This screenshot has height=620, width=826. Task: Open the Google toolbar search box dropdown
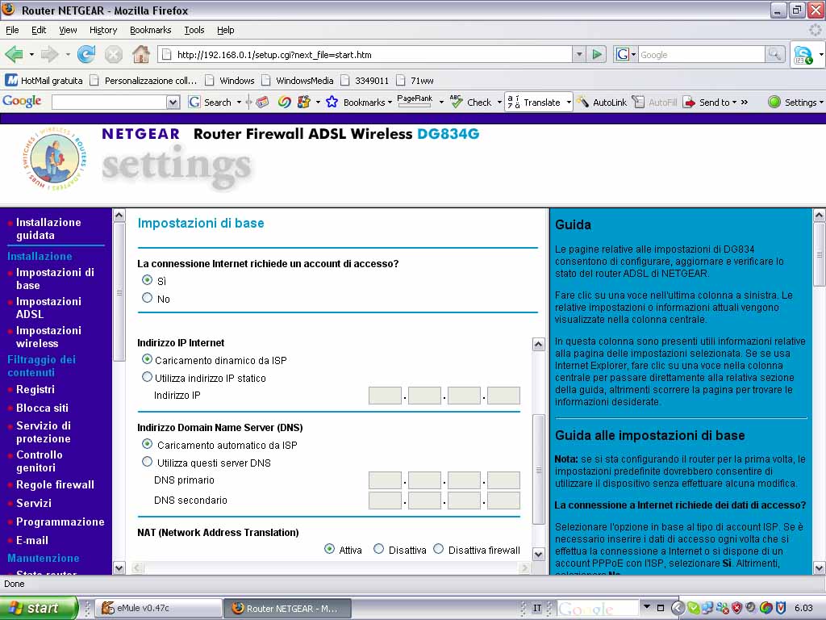coord(173,103)
